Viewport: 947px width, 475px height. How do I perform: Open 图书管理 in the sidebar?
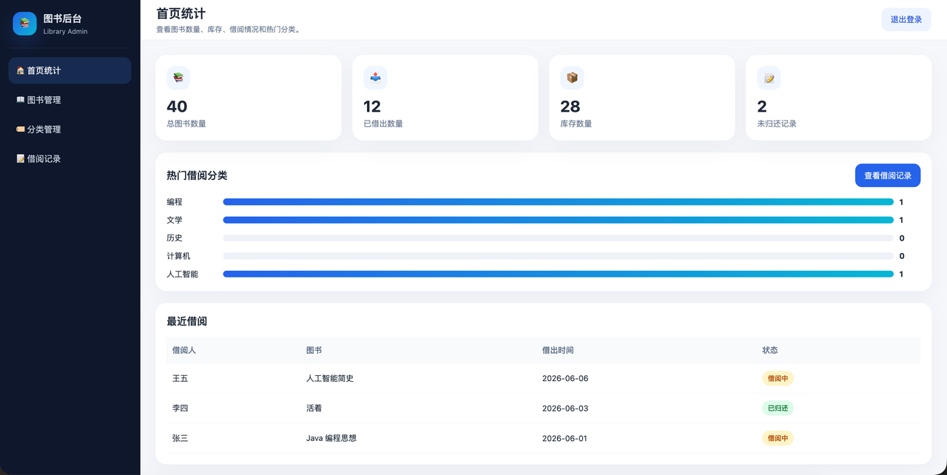coord(70,100)
